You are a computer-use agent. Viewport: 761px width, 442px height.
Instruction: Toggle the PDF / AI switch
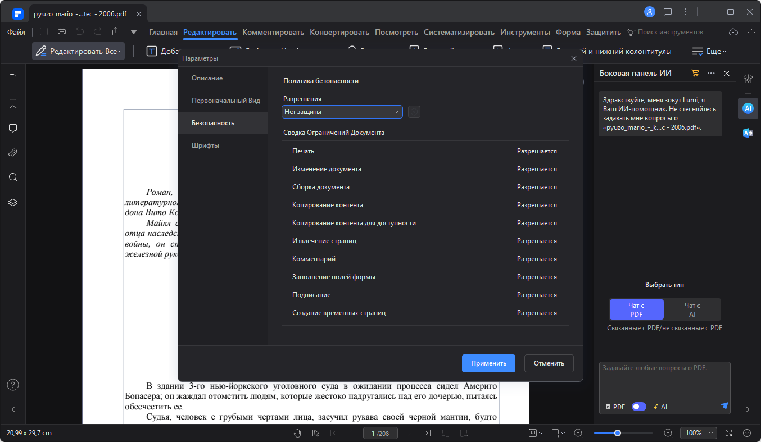coord(638,407)
